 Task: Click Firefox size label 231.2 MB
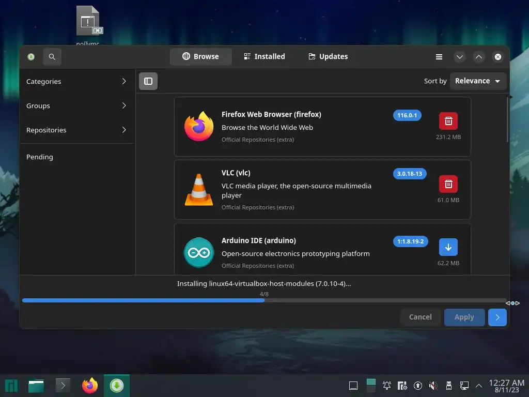(448, 137)
